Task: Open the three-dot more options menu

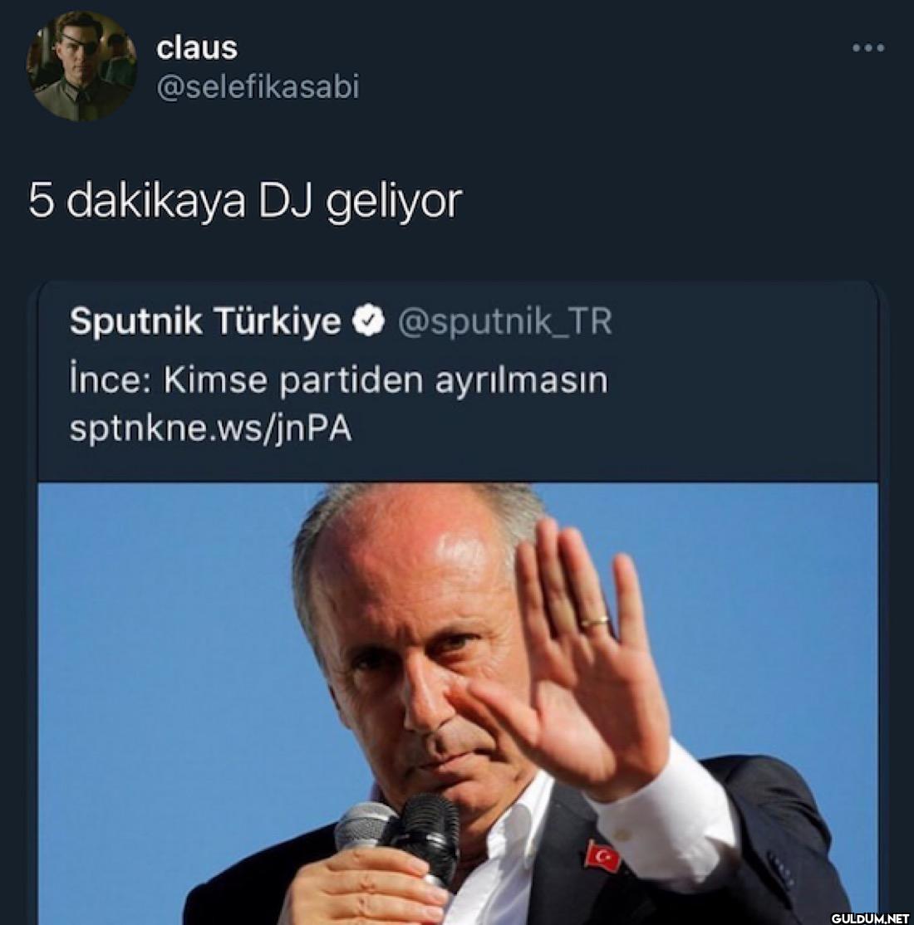Action: (868, 48)
